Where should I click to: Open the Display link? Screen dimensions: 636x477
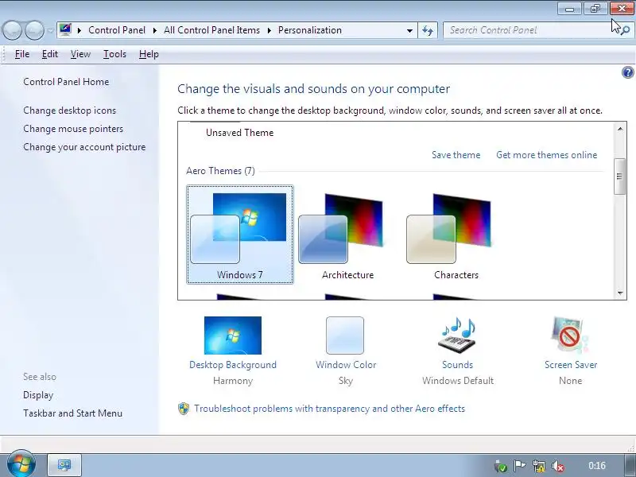tap(38, 395)
